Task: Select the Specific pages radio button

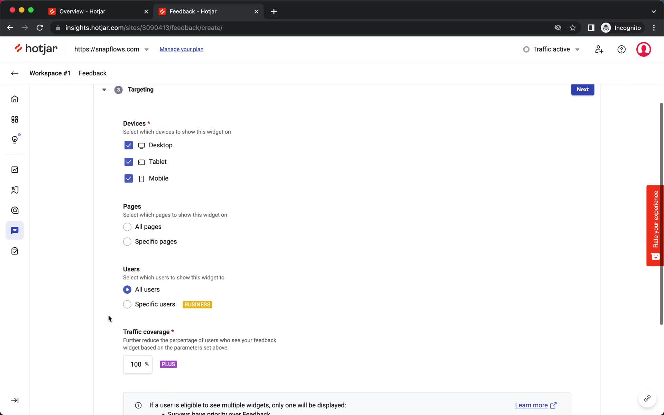Action: click(x=127, y=241)
